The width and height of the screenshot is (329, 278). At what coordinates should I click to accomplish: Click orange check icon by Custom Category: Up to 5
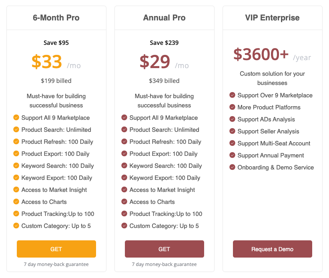[x=16, y=226]
